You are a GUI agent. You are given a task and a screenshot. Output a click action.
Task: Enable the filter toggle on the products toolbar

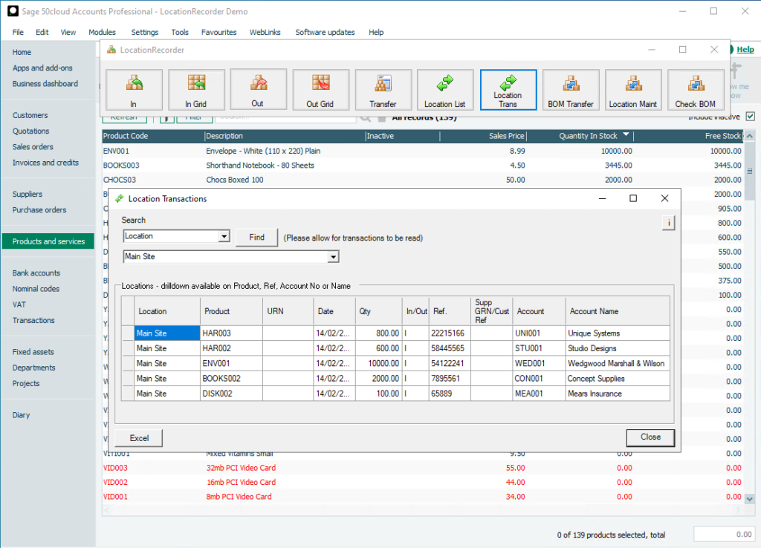pos(166,117)
